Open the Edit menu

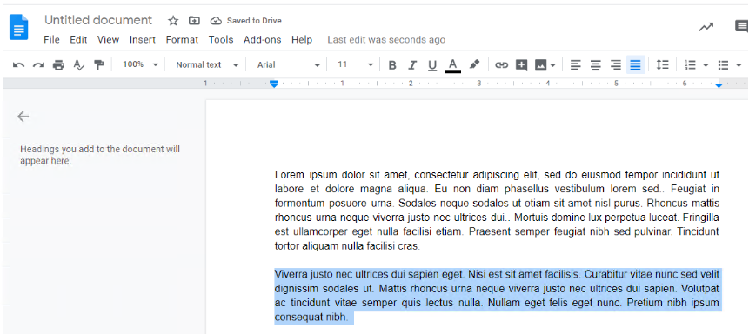click(x=78, y=40)
